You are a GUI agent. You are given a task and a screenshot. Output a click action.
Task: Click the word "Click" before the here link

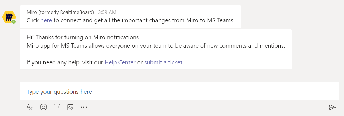[33, 20]
